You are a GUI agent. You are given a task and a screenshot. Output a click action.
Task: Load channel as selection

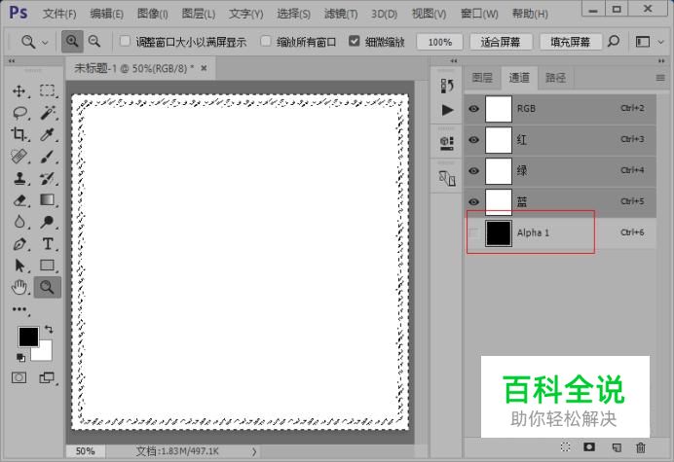(x=565, y=447)
